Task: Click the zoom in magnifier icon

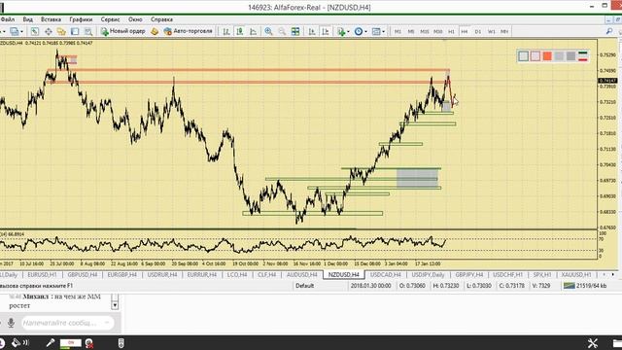Action: click(268, 31)
